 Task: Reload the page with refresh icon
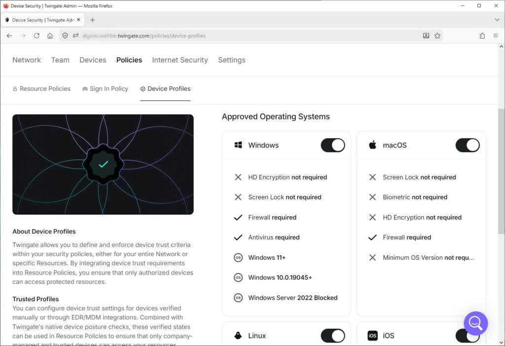click(x=36, y=35)
